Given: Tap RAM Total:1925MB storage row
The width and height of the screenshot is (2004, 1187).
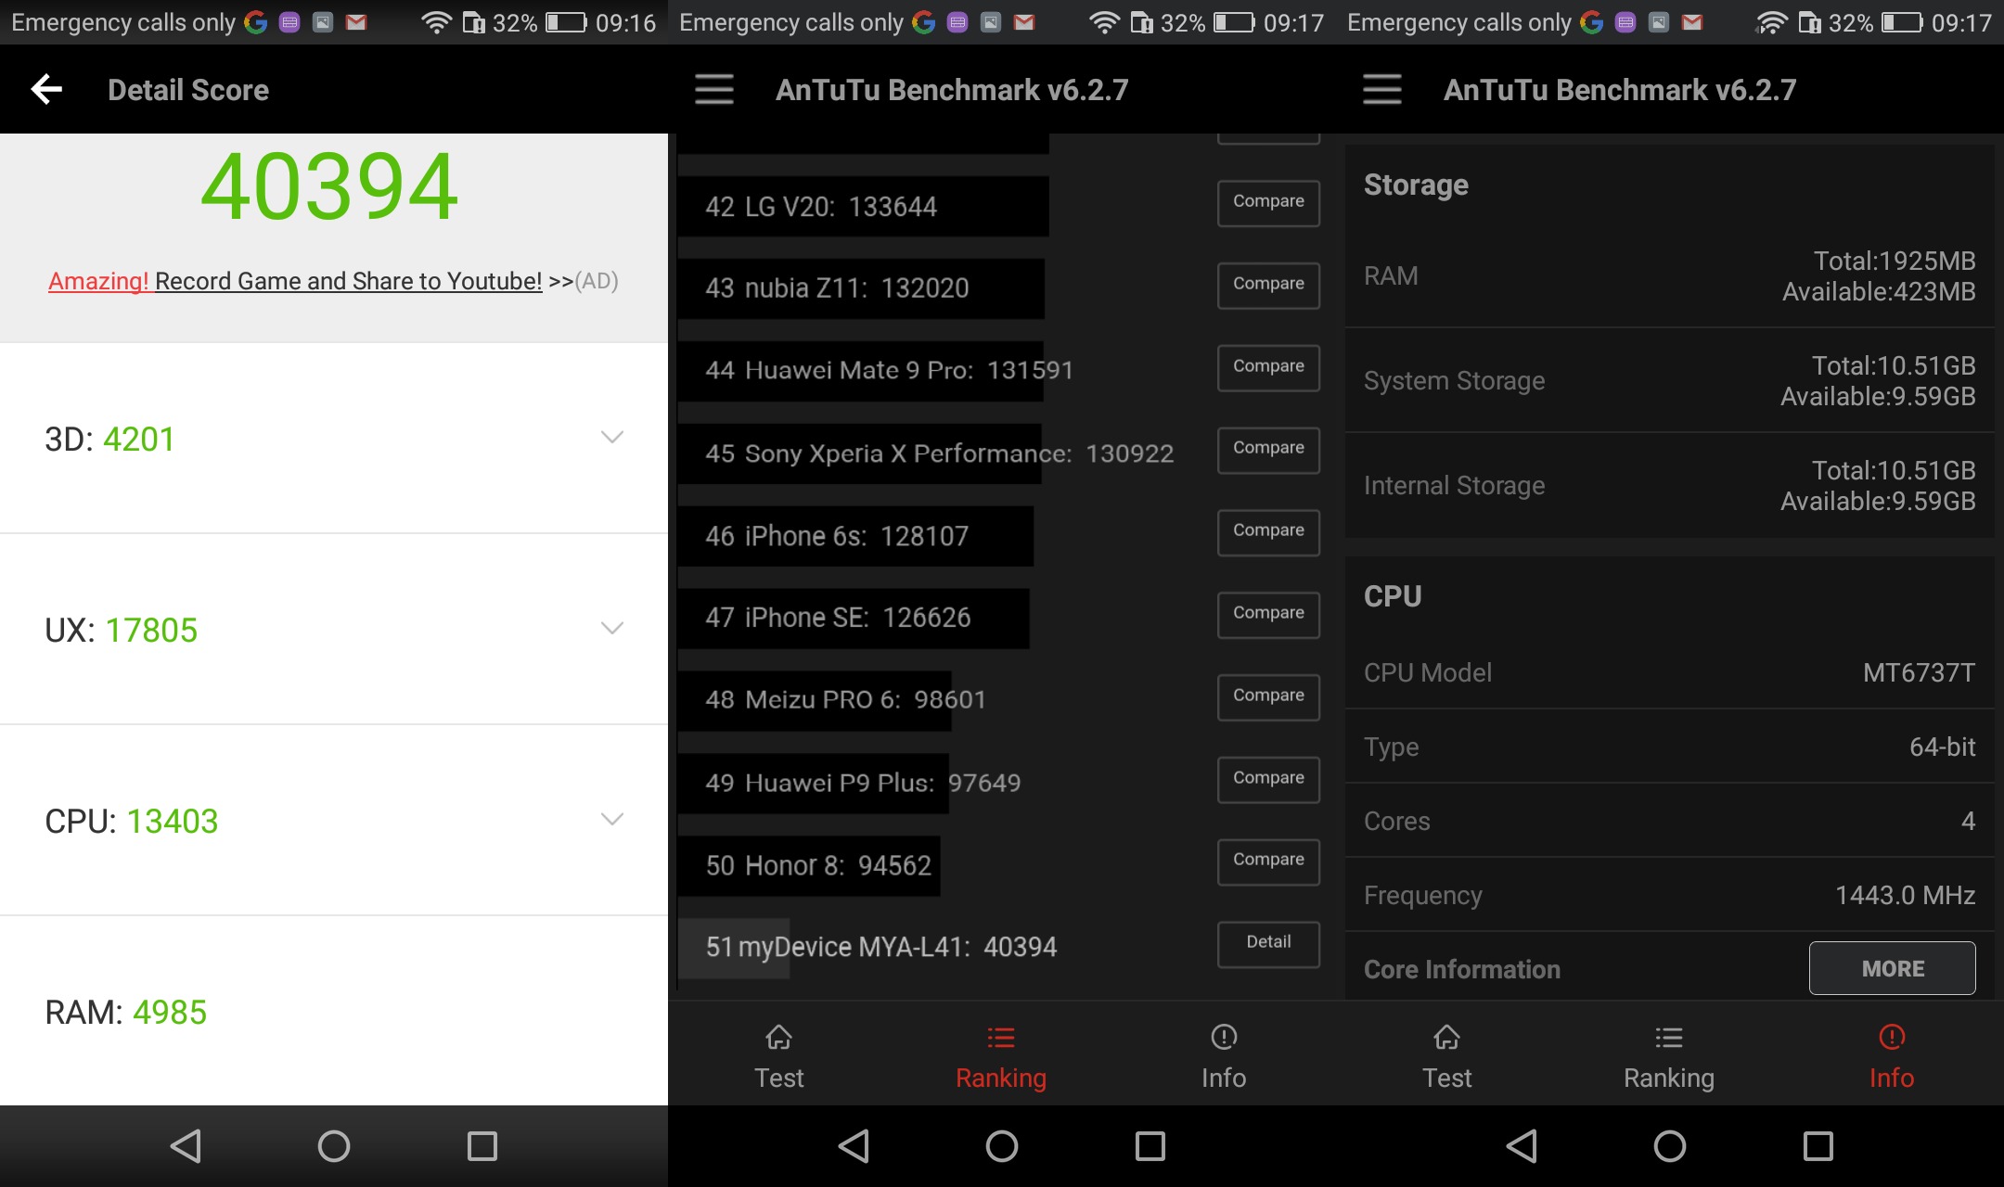Looking at the screenshot, I should click(x=1669, y=275).
